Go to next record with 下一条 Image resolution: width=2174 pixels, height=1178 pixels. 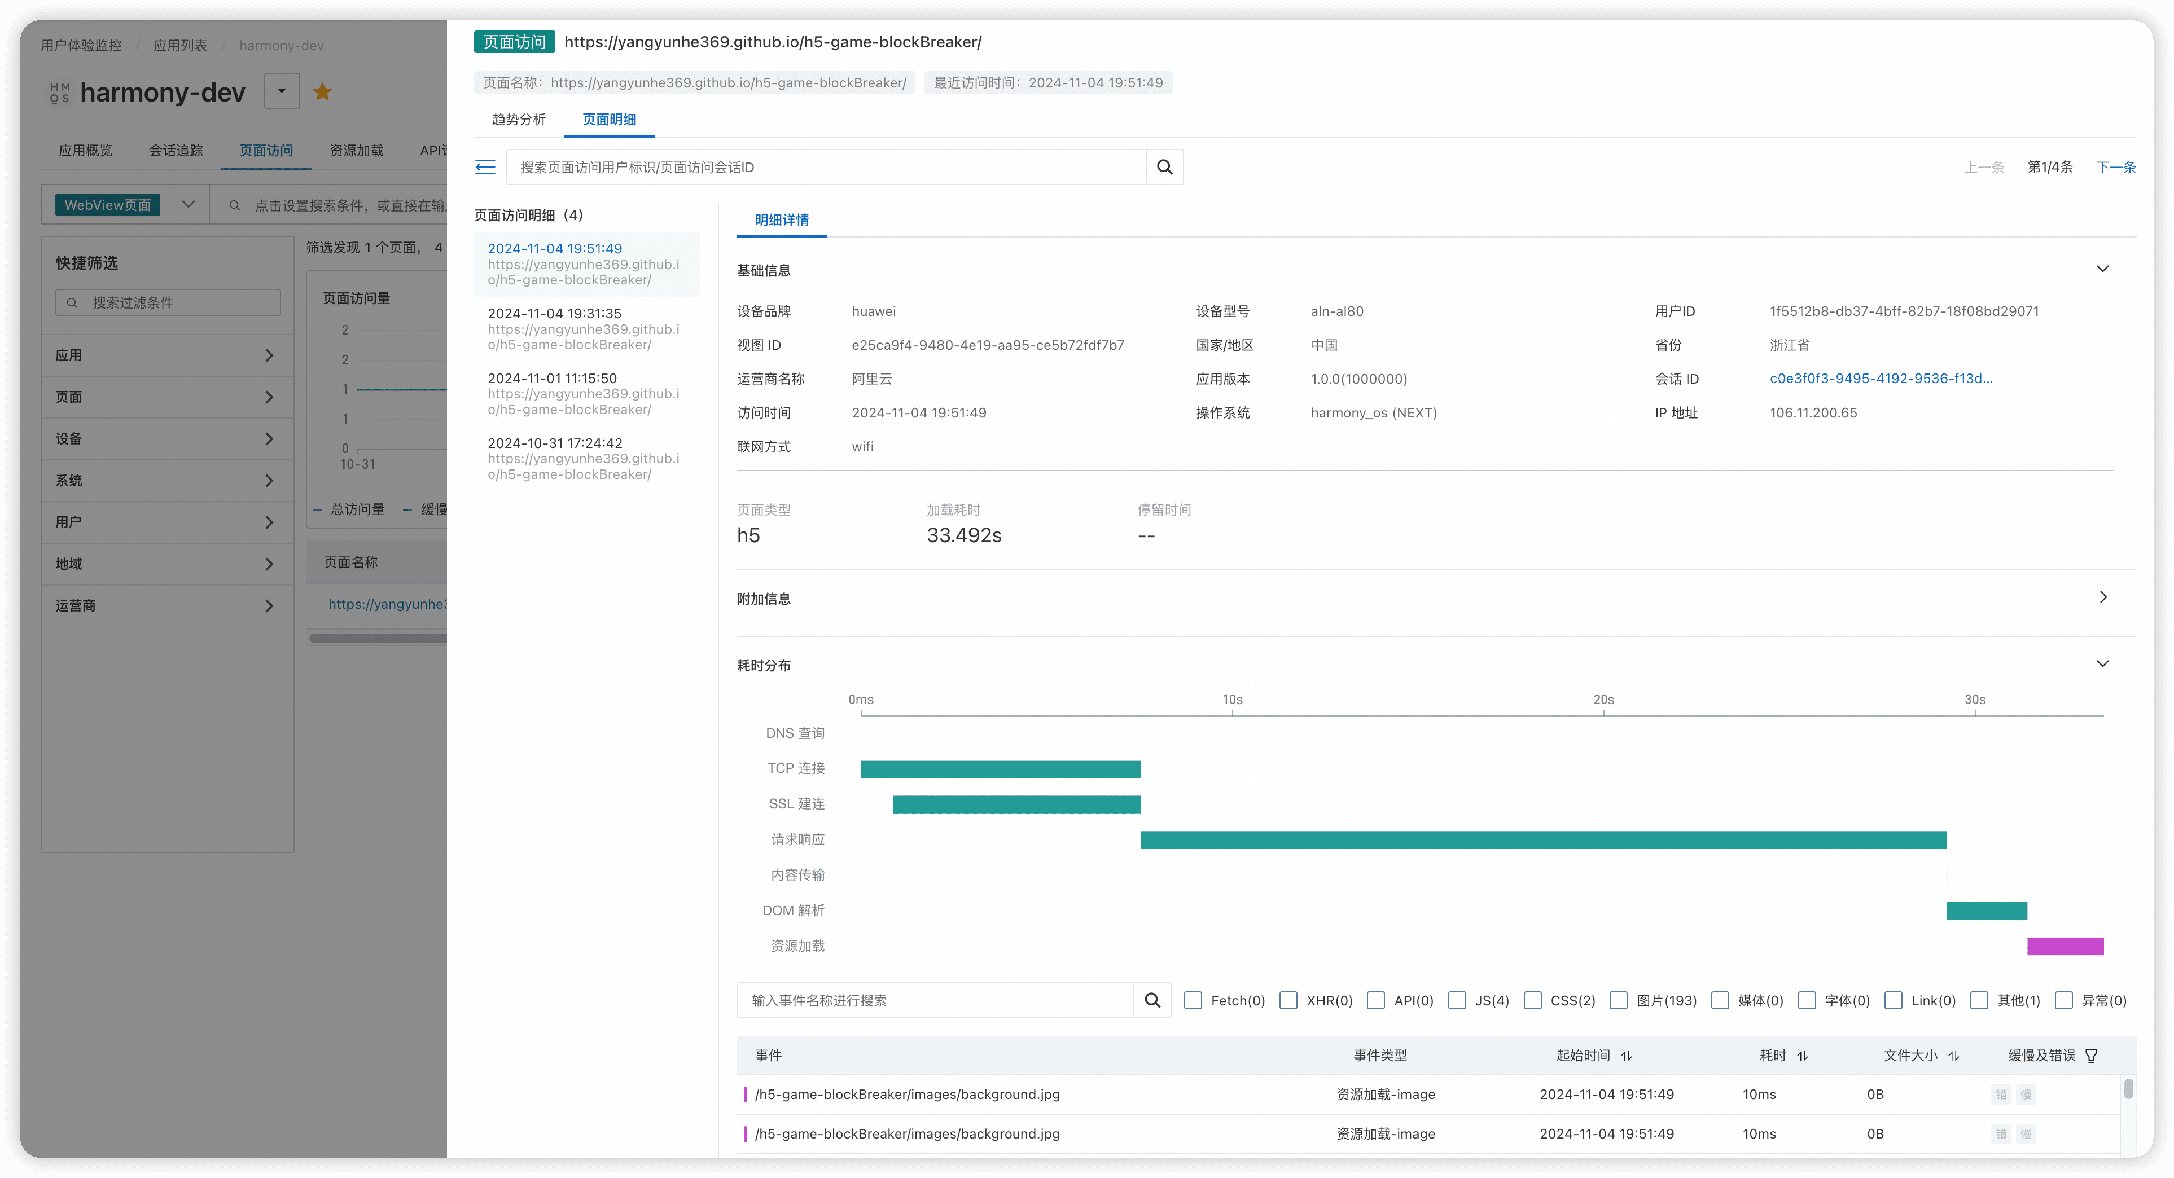click(2116, 167)
